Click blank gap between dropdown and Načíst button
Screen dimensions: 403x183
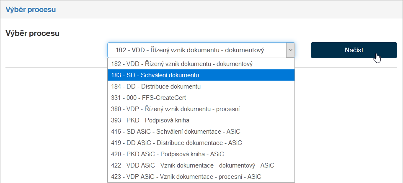pos(303,50)
